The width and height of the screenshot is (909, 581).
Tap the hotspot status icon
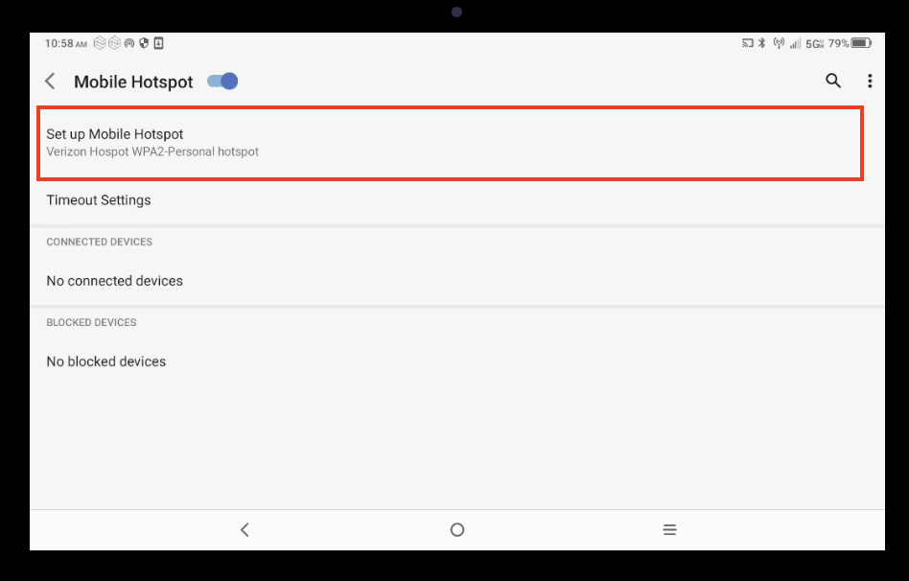pos(779,43)
